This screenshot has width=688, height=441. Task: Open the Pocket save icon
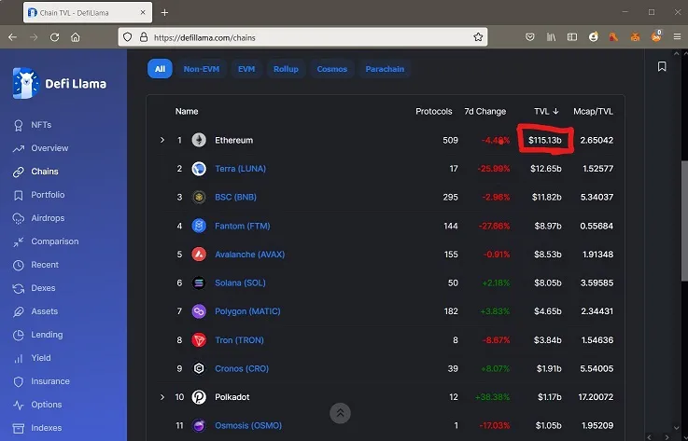pyautogui.click(x=530, y=37)
